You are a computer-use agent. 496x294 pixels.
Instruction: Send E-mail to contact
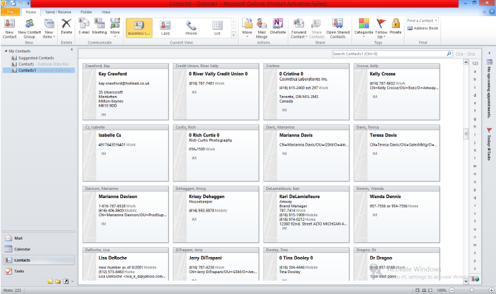point(84,27)
